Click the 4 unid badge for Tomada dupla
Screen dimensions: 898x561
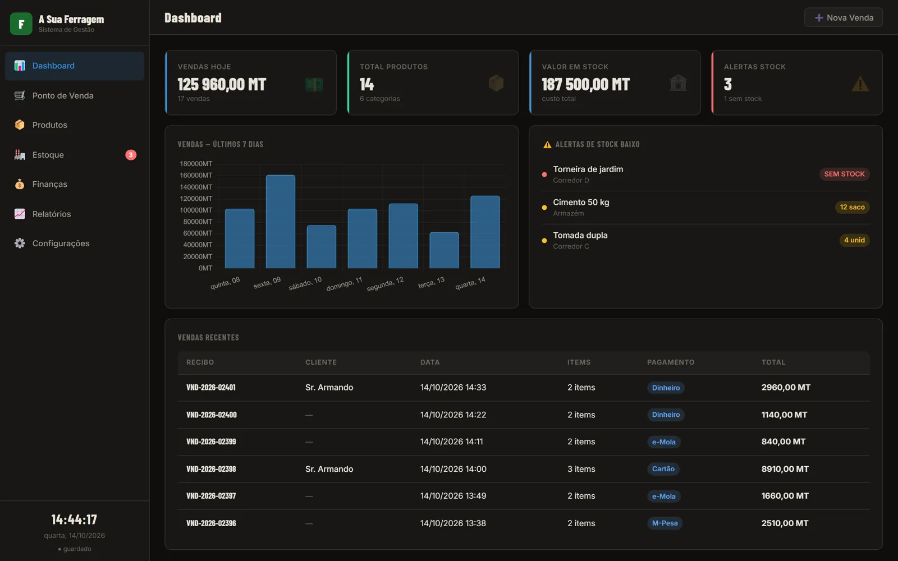854,240
